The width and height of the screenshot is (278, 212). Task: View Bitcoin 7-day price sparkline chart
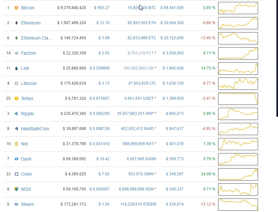pos(238,8)
